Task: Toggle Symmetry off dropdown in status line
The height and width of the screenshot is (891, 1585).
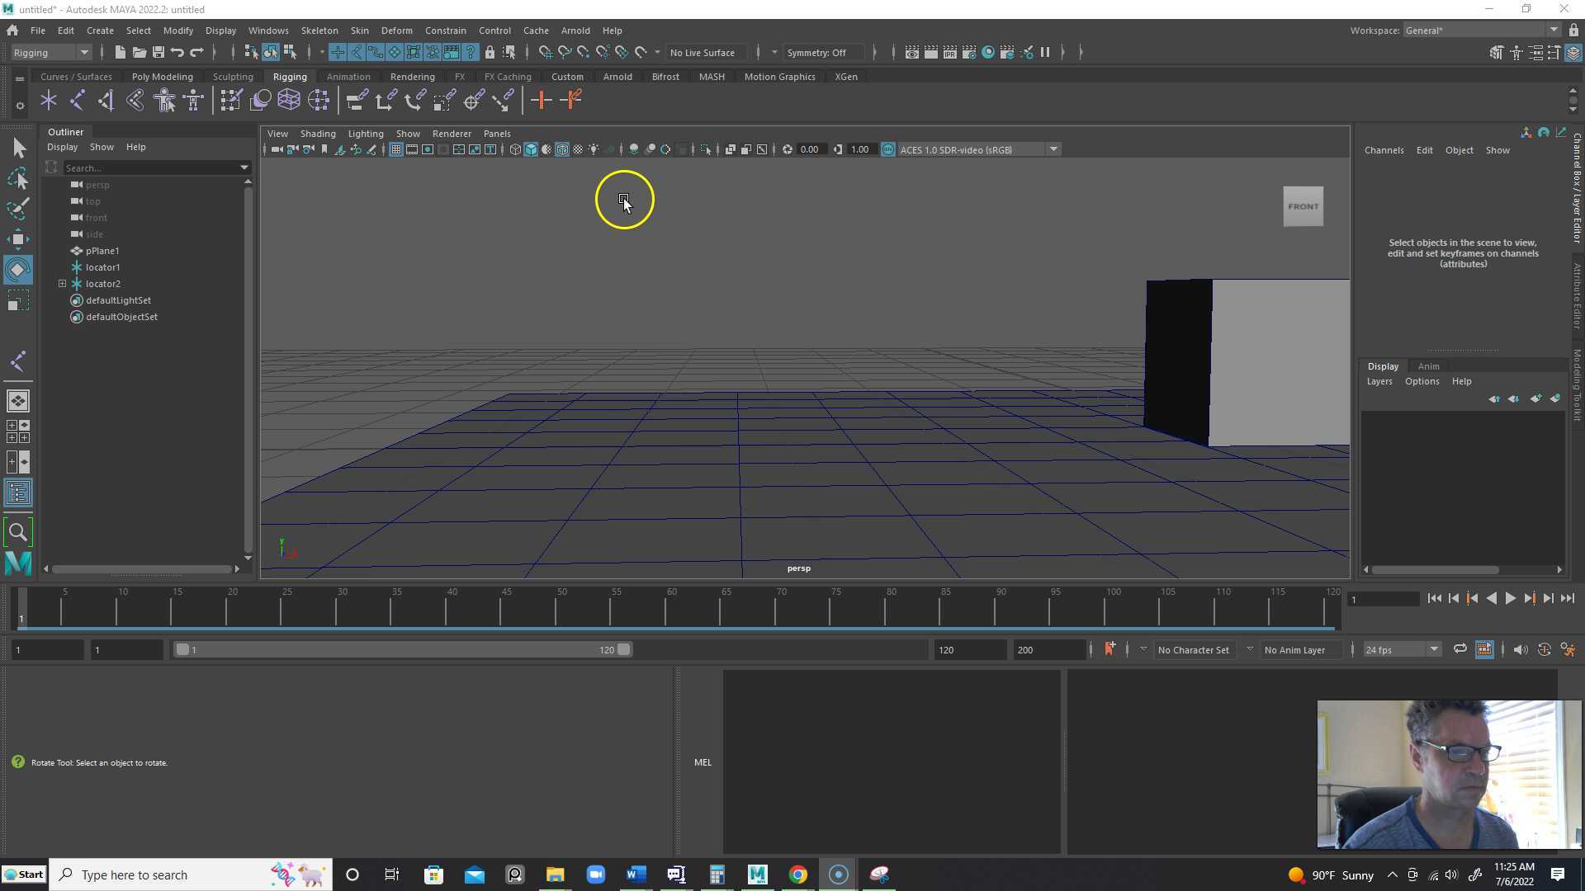Action: click(823, 52)
